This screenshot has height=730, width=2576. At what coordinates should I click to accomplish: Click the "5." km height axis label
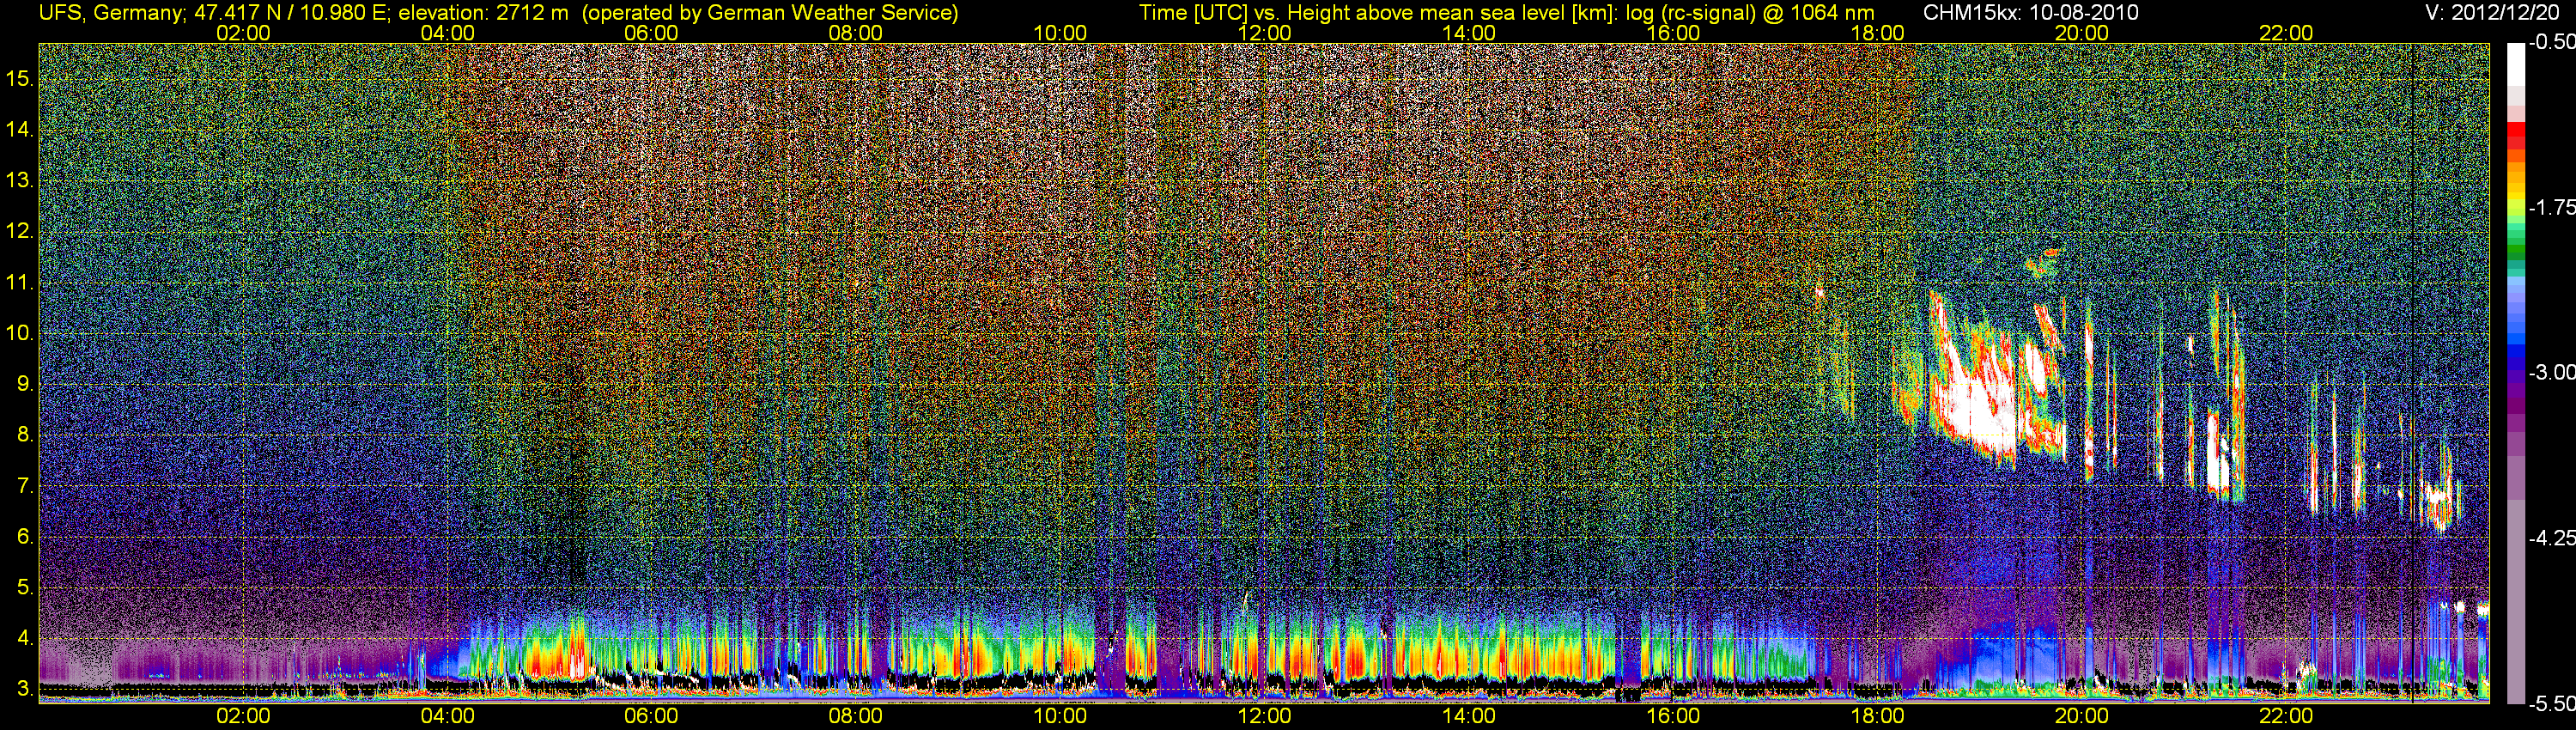click(x=25, y=587)
